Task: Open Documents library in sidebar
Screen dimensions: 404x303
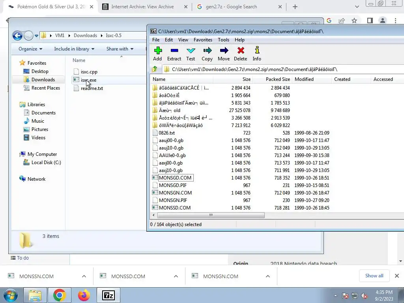Action: [x=43, y=112]
